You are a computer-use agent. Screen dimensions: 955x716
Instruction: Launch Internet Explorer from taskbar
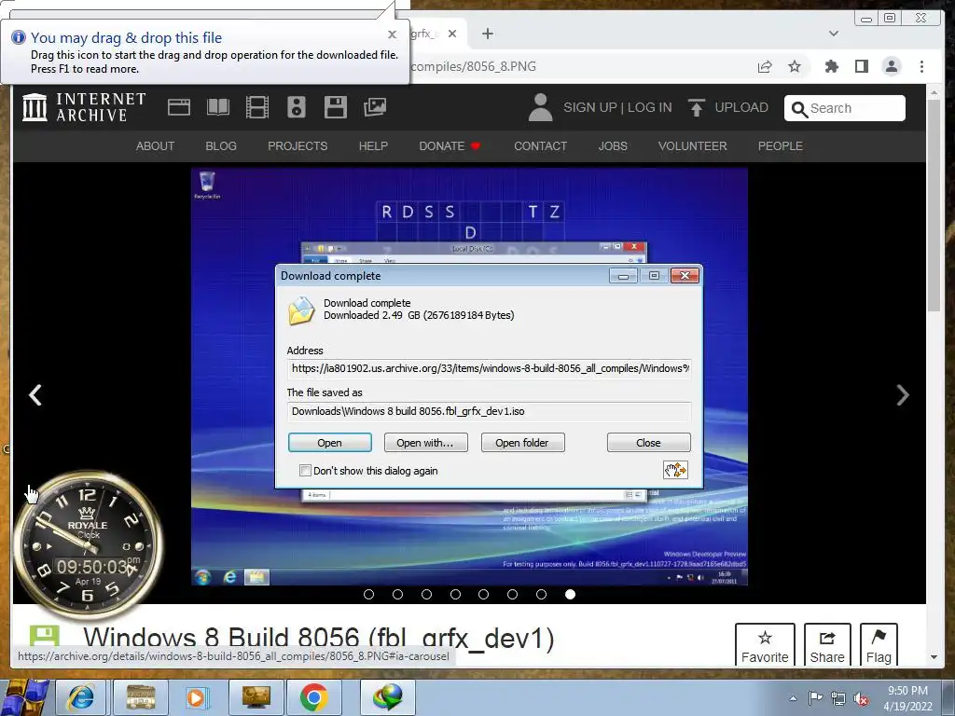82,697
